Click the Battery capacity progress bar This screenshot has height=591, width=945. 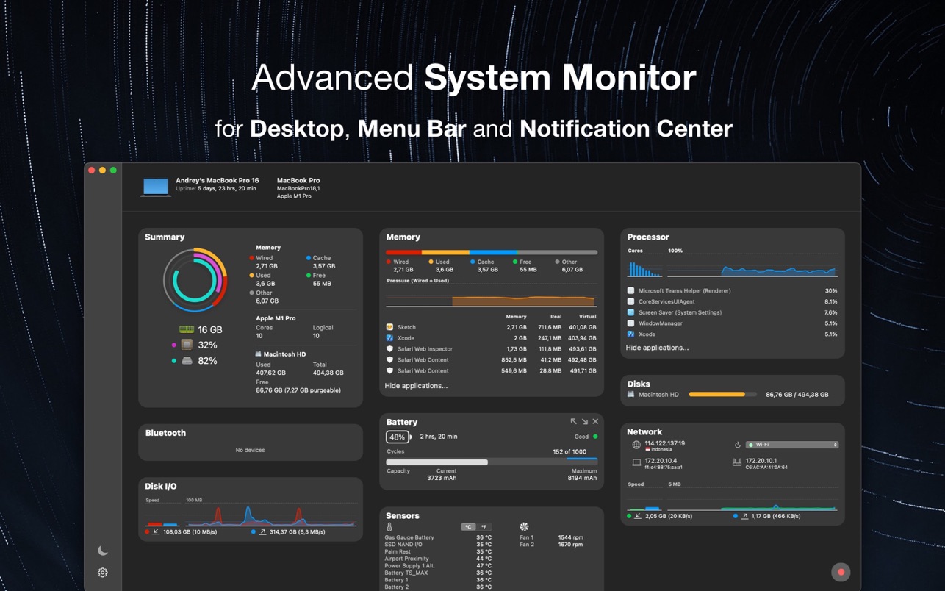point(492,462)
